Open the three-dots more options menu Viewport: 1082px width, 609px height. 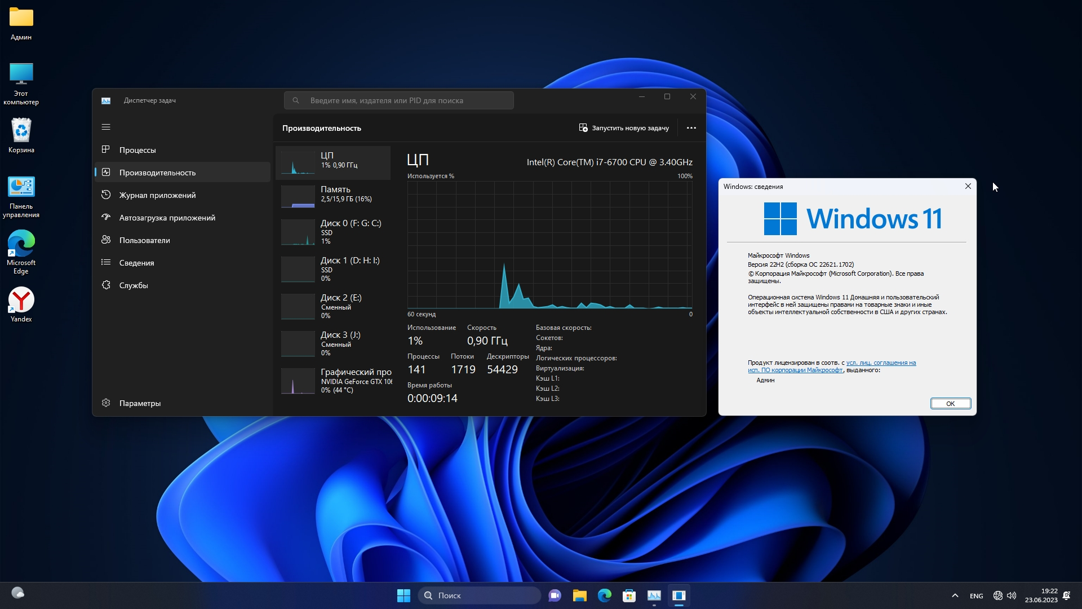(x=691, y=128)
